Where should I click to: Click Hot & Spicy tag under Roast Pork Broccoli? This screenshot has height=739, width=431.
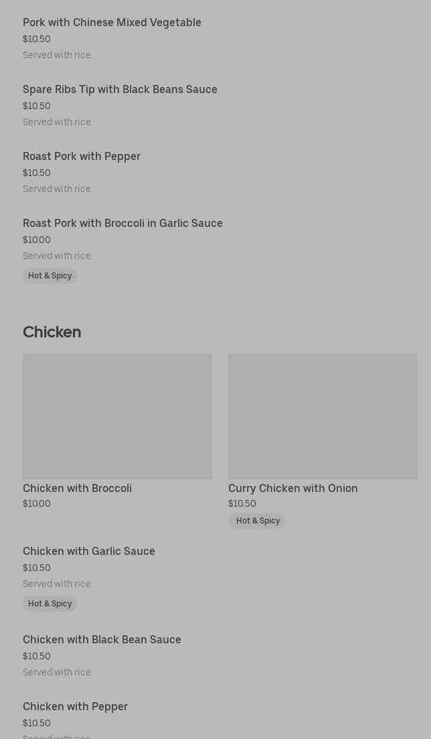click(x=50, y=276)
